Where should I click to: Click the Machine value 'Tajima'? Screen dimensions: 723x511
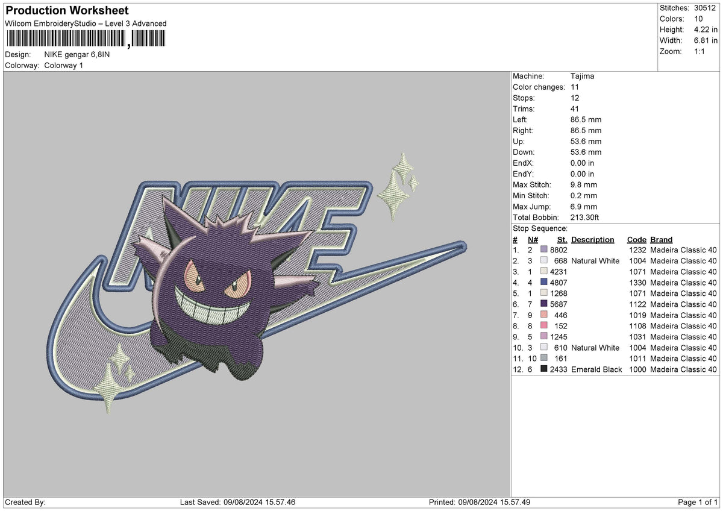(583, 77)
